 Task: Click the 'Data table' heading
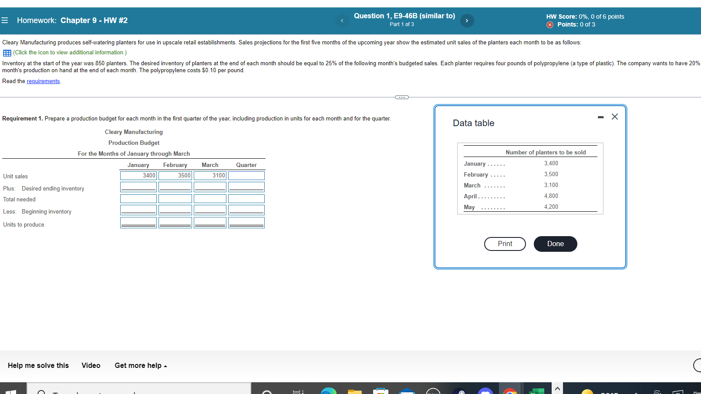point(474,123)
